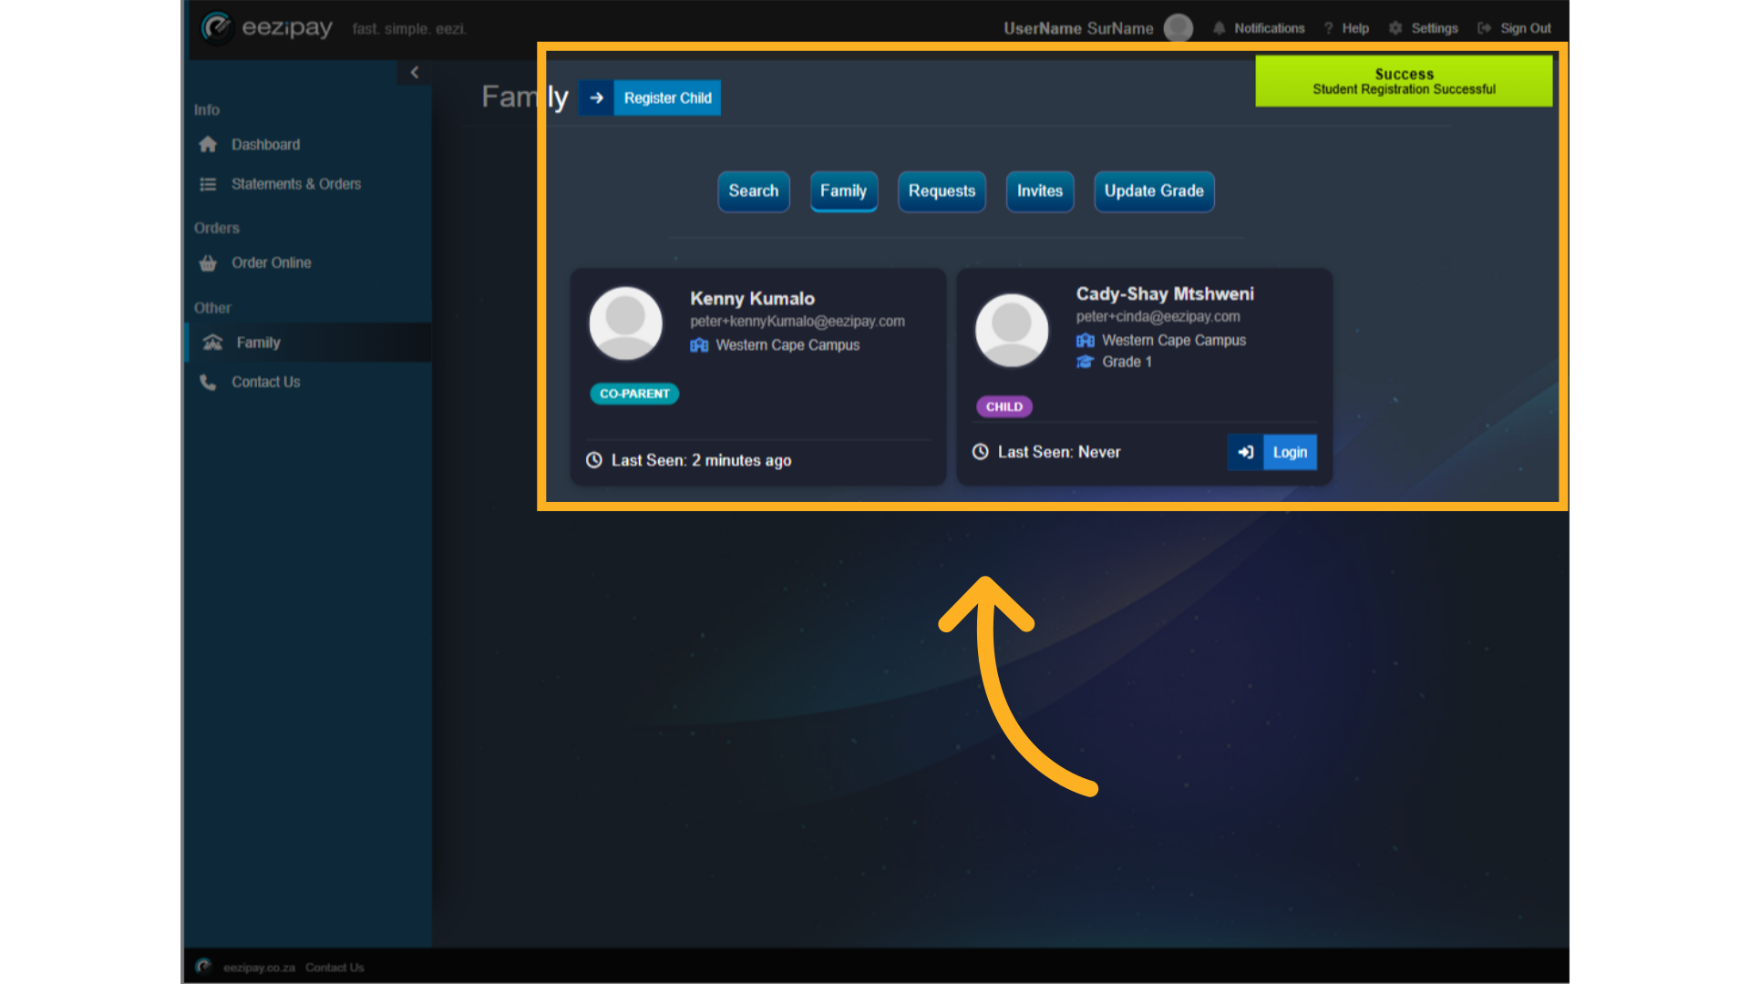Click the UserName SurName text
This screenshot has width=1750, height=984.
click(x=1078, y=28)
